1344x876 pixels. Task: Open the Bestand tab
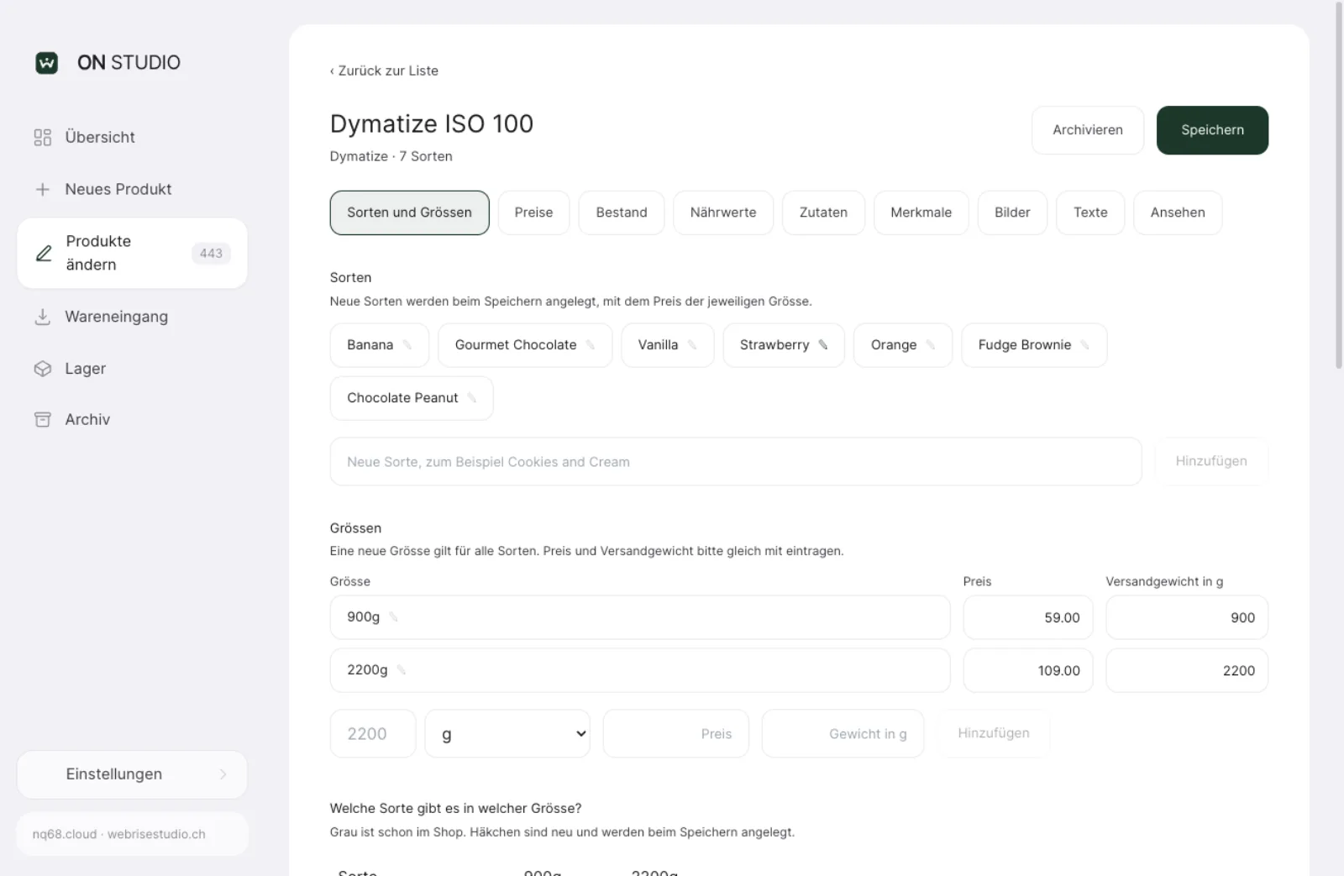click(622, 212)
